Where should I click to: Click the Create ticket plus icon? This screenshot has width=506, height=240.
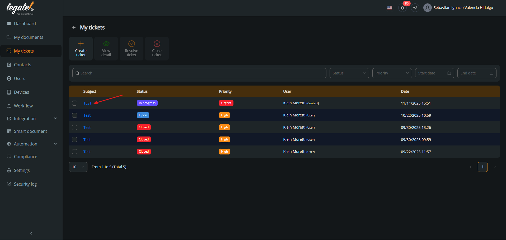coord(81,44)
